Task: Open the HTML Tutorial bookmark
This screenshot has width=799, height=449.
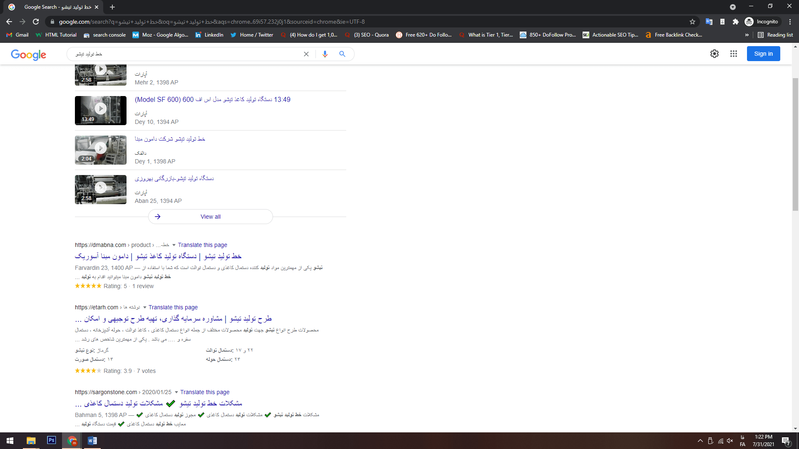Action: (x=56, y=35)
